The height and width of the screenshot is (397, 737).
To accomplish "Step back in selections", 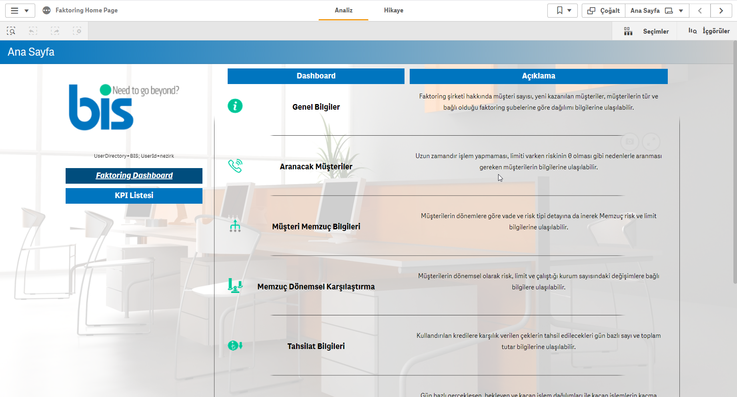I will coord(33,31).
